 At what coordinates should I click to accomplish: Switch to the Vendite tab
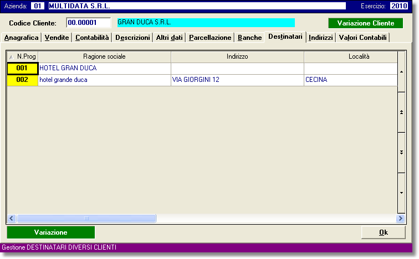click(x=57, y=38)
